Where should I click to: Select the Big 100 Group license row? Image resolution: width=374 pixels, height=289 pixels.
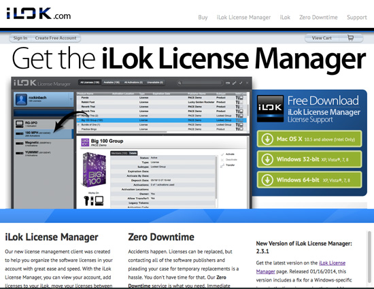coord(161,120)
